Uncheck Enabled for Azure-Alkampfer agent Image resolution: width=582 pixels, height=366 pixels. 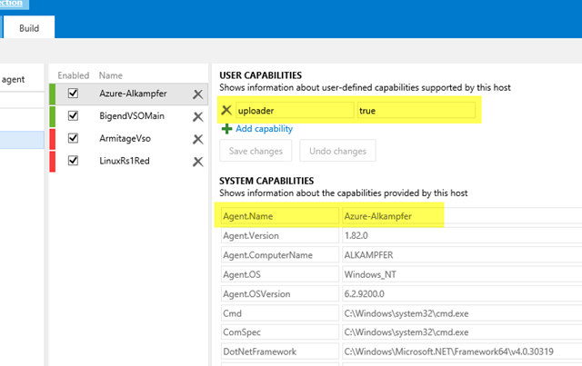pyautogui.click(x=74, y=94)
